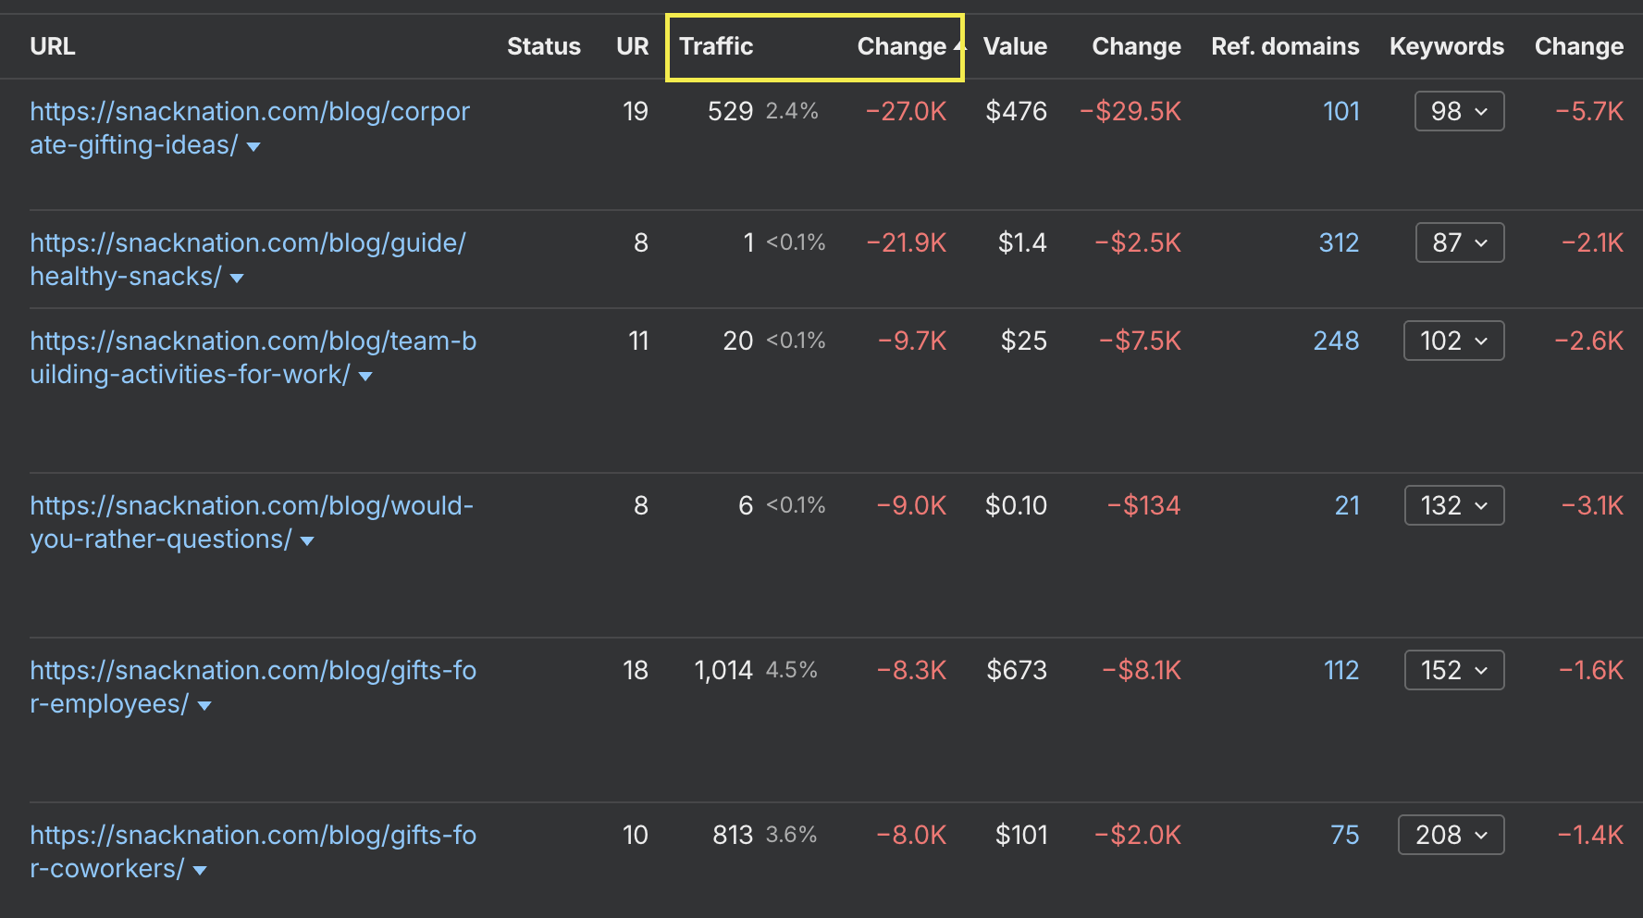Open the gifts-for-employees URL link
1643x918 pixels.
pyautogui.click(x=253, y=687)
